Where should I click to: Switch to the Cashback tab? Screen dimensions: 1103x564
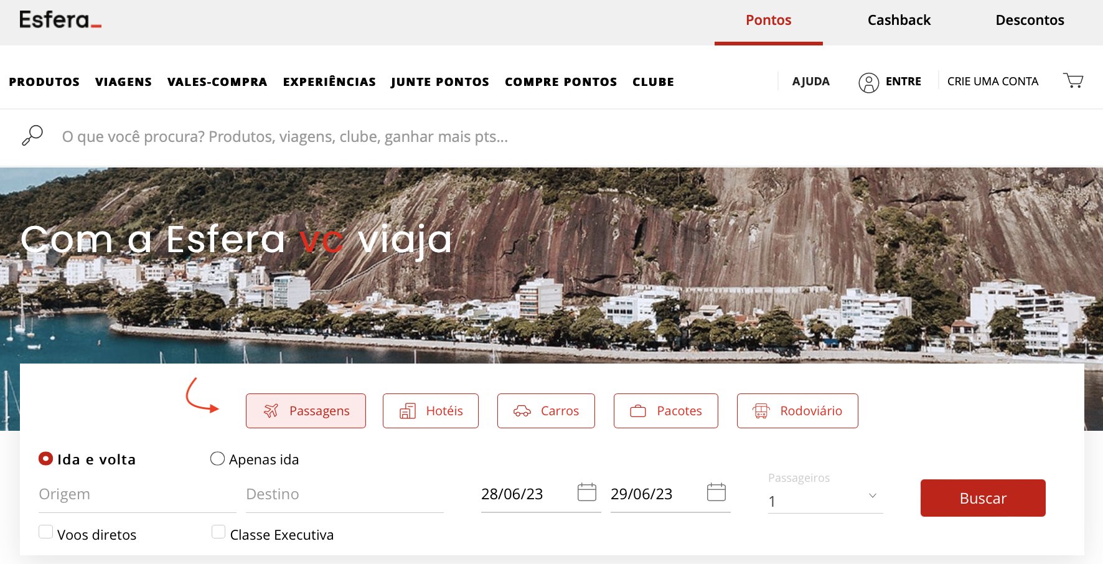click(x=899, y=20)
